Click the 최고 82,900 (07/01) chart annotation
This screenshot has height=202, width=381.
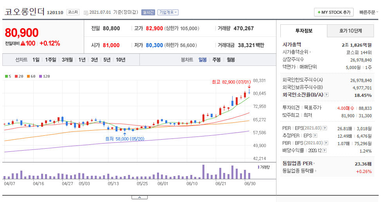coord(231,82)
